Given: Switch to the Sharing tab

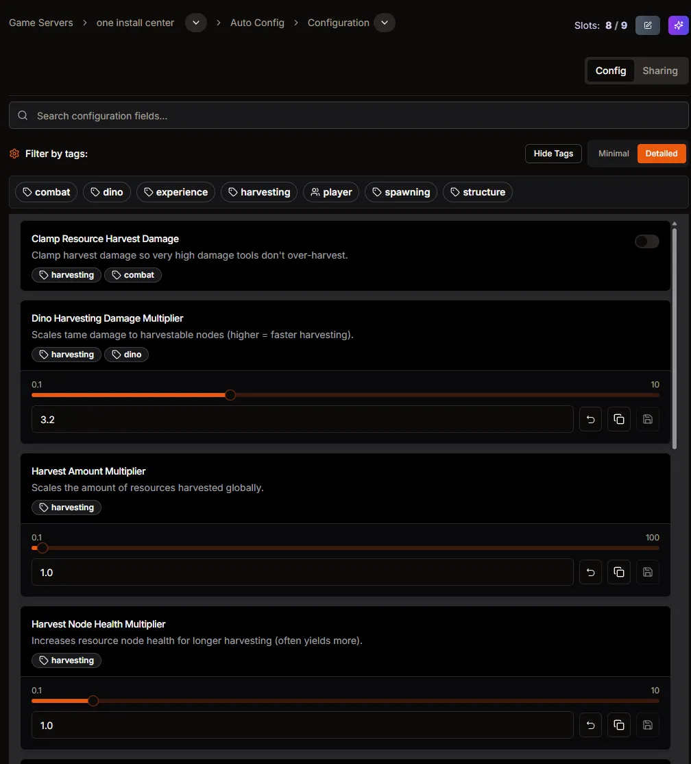Looking at the screenshot, I should coord(659,71).
